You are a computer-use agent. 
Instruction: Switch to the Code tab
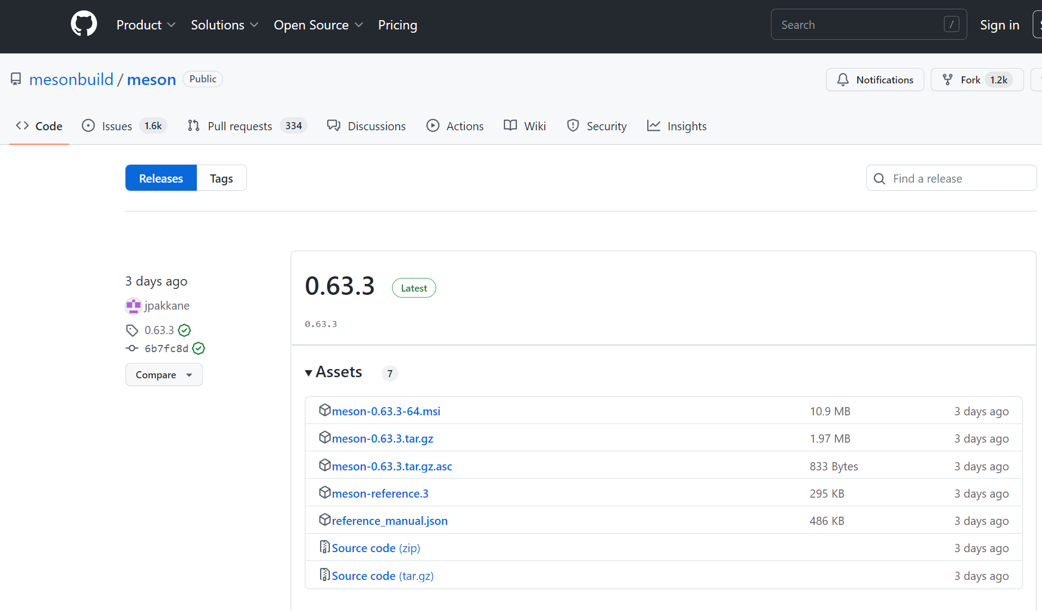[x=39, y=126]
